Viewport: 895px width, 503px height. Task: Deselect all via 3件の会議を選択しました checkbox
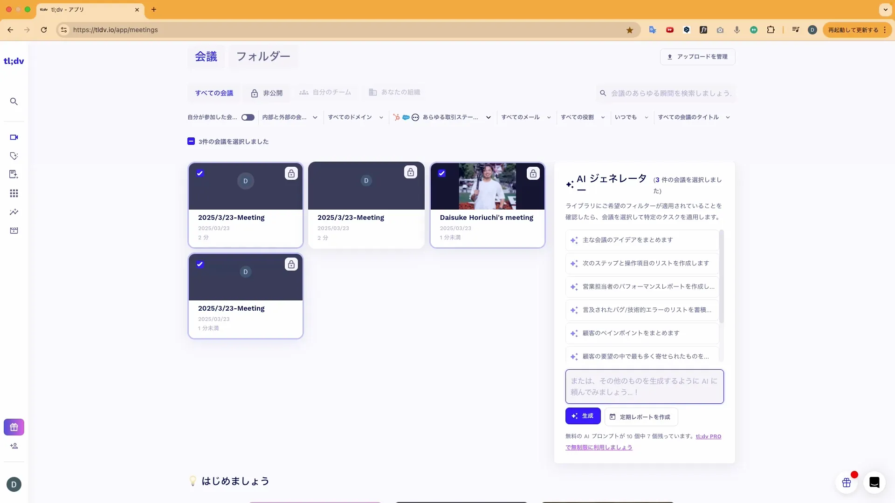coord(191,142)
